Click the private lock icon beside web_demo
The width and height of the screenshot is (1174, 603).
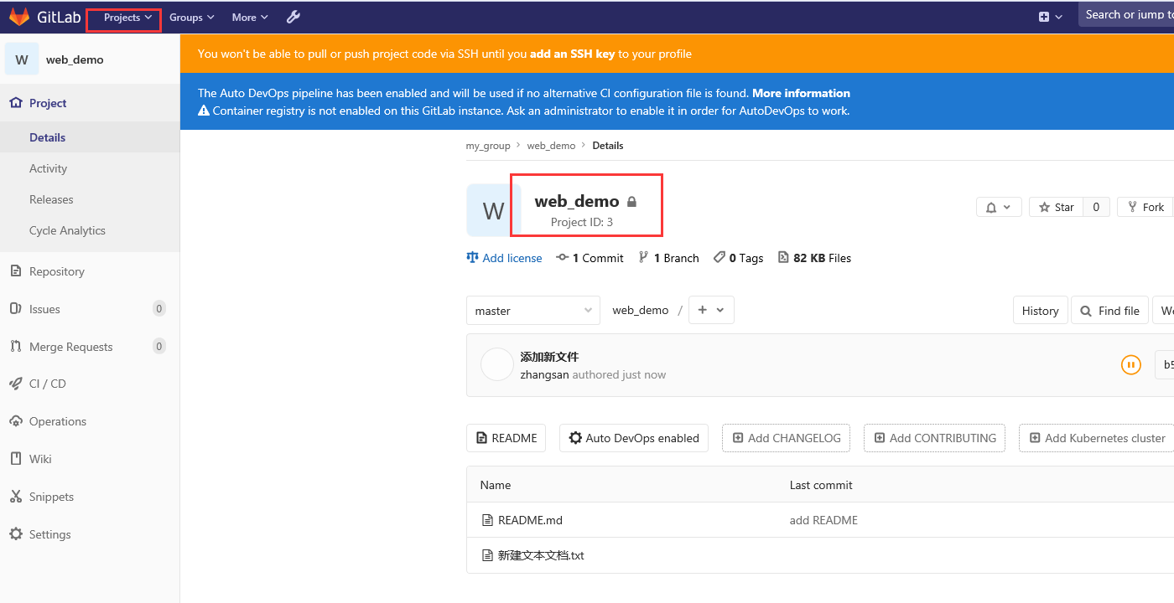pyautogui.click(x=631, y=202)
